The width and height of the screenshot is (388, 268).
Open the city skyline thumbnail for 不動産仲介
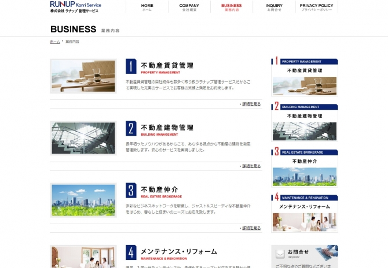click(x=83, y=200)
